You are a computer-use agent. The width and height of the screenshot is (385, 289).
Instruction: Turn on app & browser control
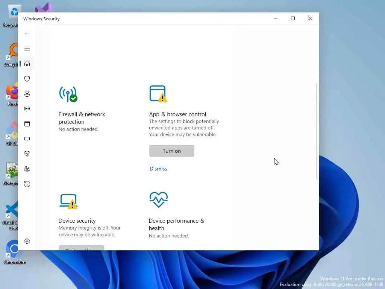[x=171, y=151]
